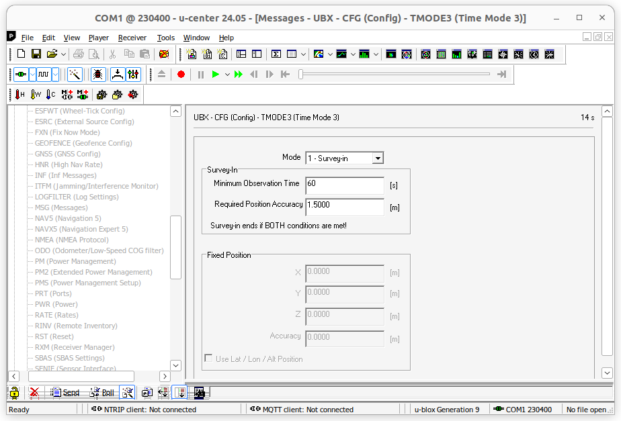Open the Sigma statistic view icon
This screenshot has height=421, width=621.
coord(276,54)
